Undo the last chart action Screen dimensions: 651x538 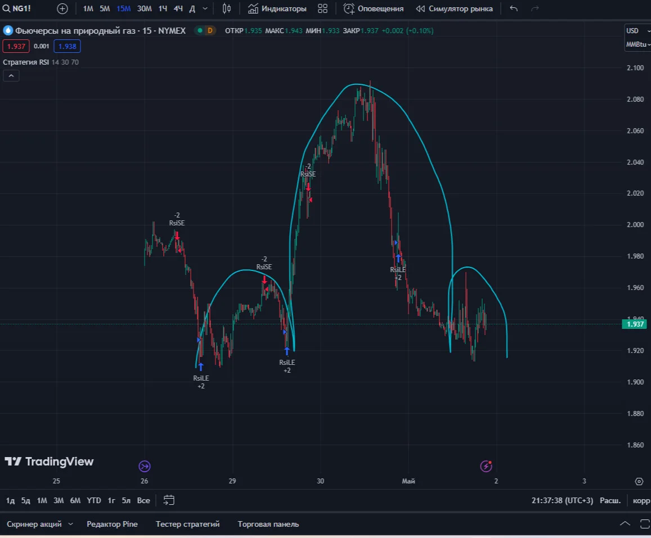coord(514,8)
